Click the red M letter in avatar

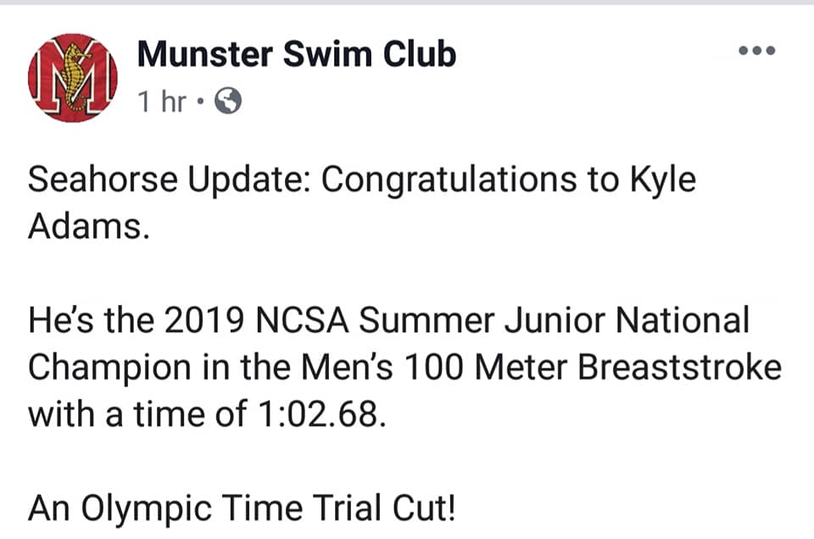[x=73, y=78]
